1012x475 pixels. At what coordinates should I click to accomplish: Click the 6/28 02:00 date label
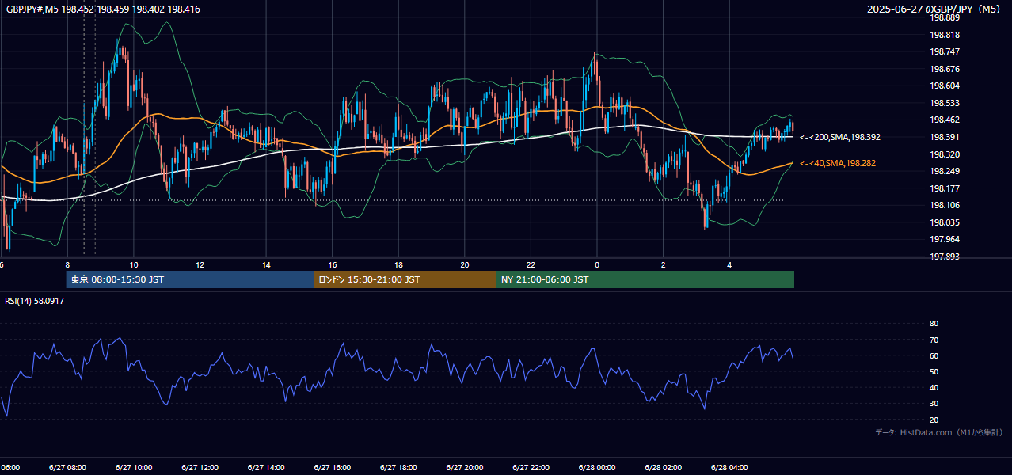pos(664,467)
